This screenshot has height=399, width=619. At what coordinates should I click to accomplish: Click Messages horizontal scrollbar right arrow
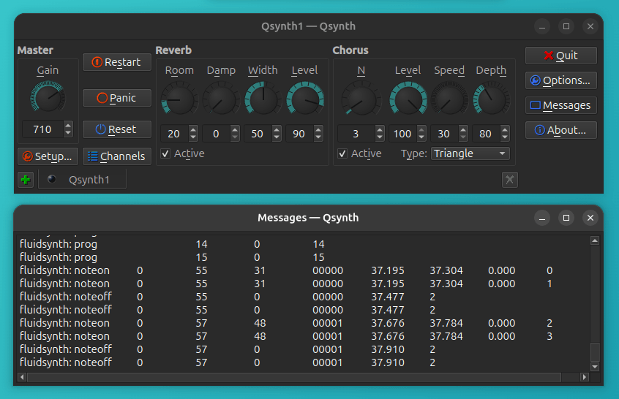[x=585, y=377]
